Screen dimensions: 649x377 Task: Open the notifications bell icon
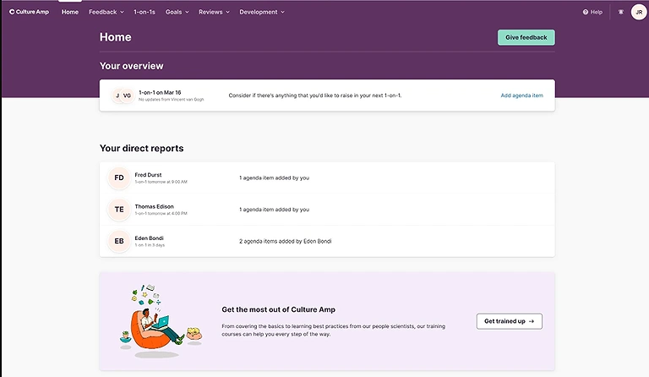point(621,12)
